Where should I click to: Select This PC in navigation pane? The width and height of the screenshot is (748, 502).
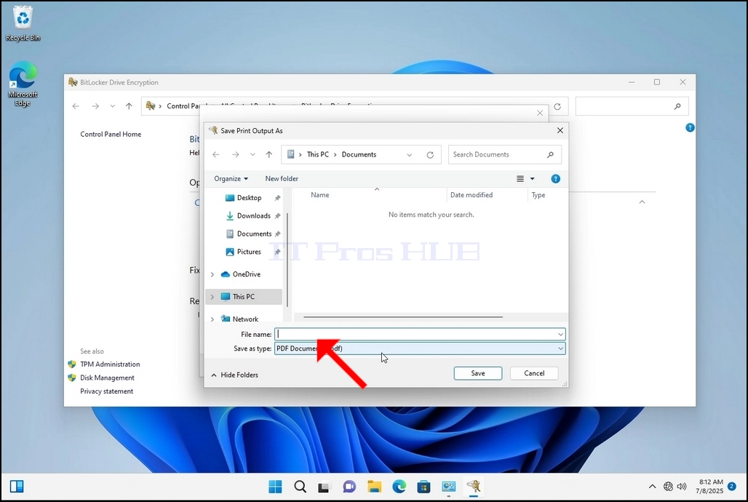243,297
